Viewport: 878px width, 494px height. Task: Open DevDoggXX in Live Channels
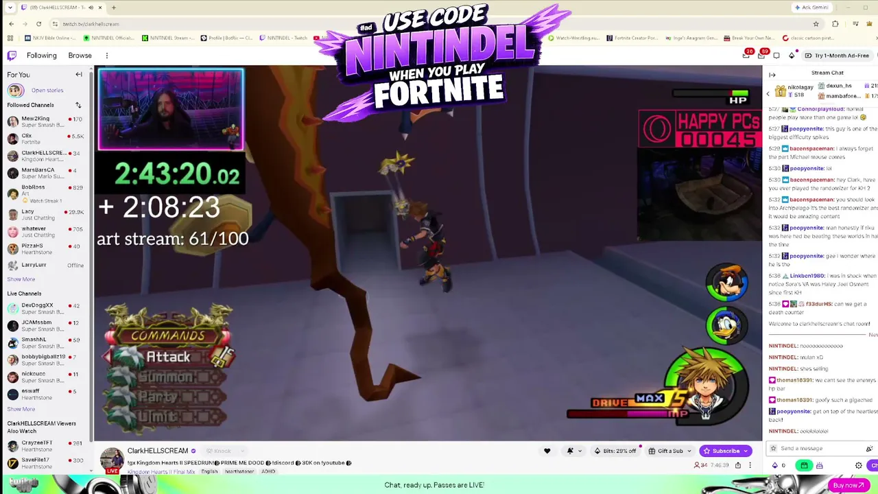45,308
